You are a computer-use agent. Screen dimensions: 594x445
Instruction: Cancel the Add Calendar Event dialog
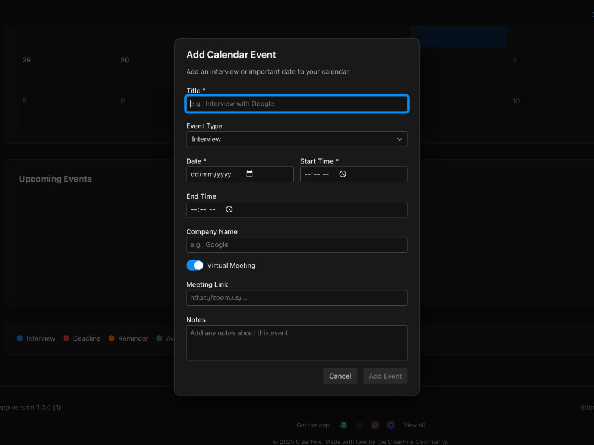pyautogui.click(x=340, y=376)
